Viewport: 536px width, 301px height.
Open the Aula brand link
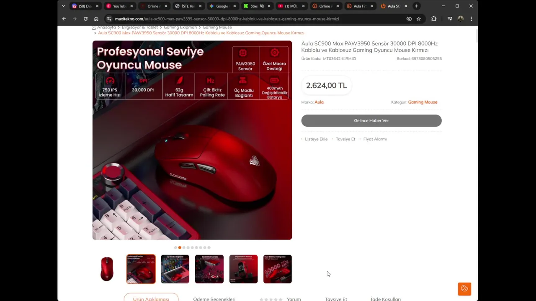[x=319, y=102]
